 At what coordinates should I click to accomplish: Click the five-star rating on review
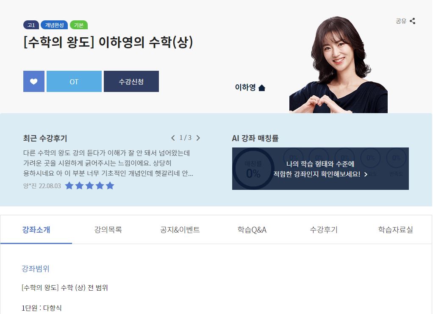click(89, 186)
